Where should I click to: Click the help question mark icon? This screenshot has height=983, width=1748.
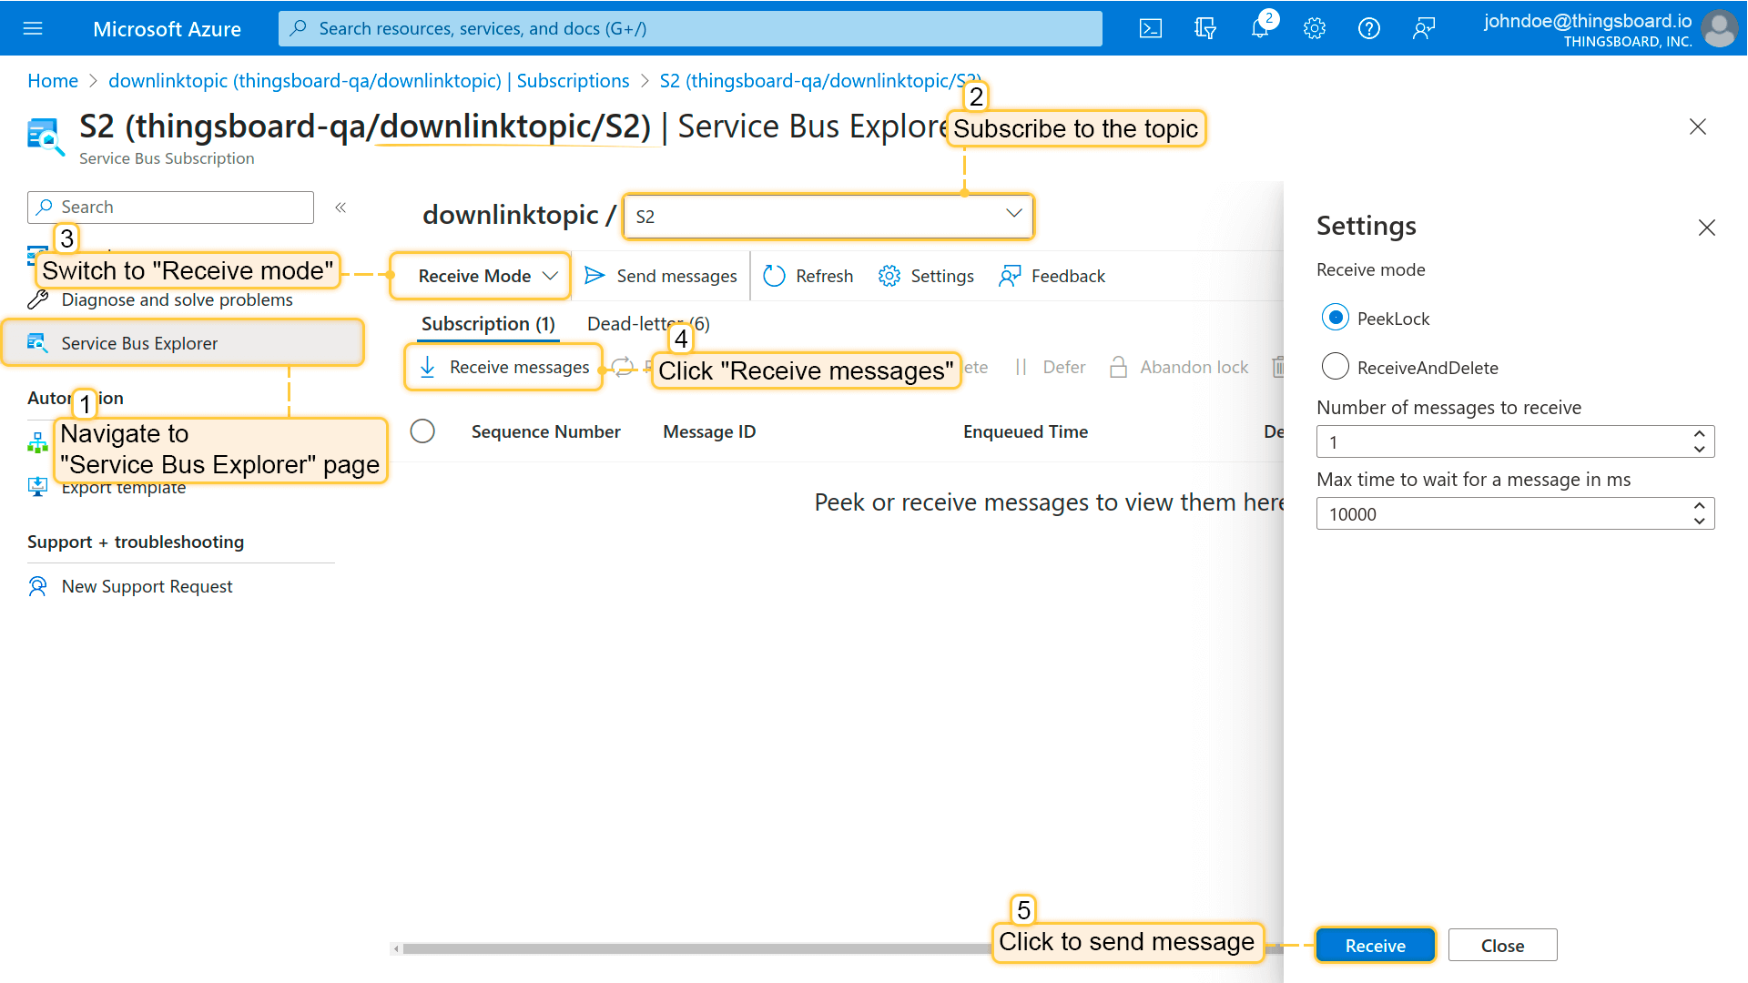[x=1368, y=28]
